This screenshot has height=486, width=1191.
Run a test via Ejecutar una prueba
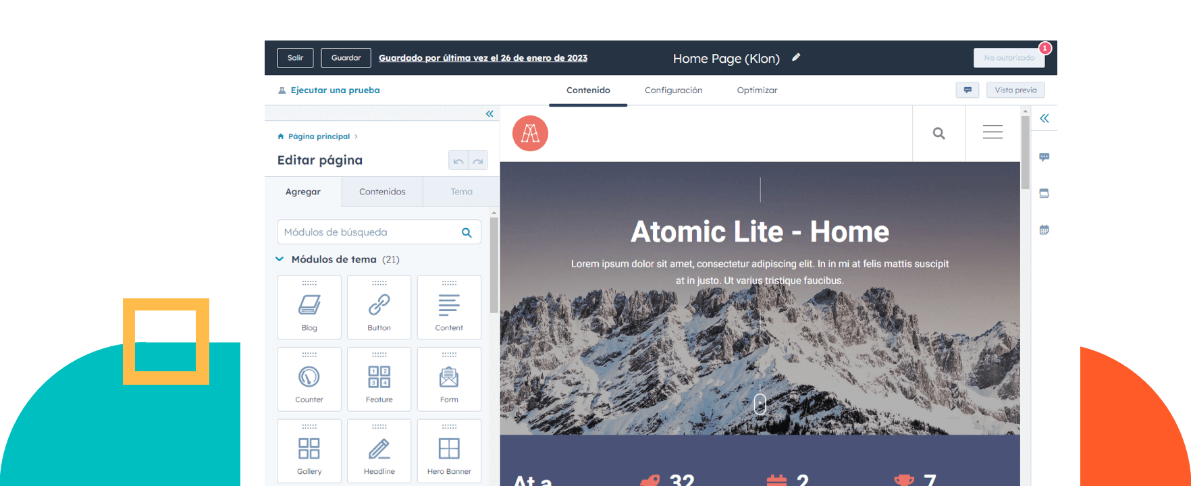click(335, 90)
